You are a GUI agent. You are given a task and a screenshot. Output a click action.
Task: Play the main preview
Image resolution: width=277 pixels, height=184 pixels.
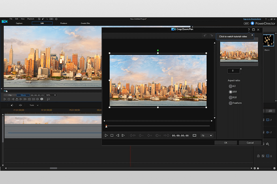pyautogui.click(x=5, y=99)
